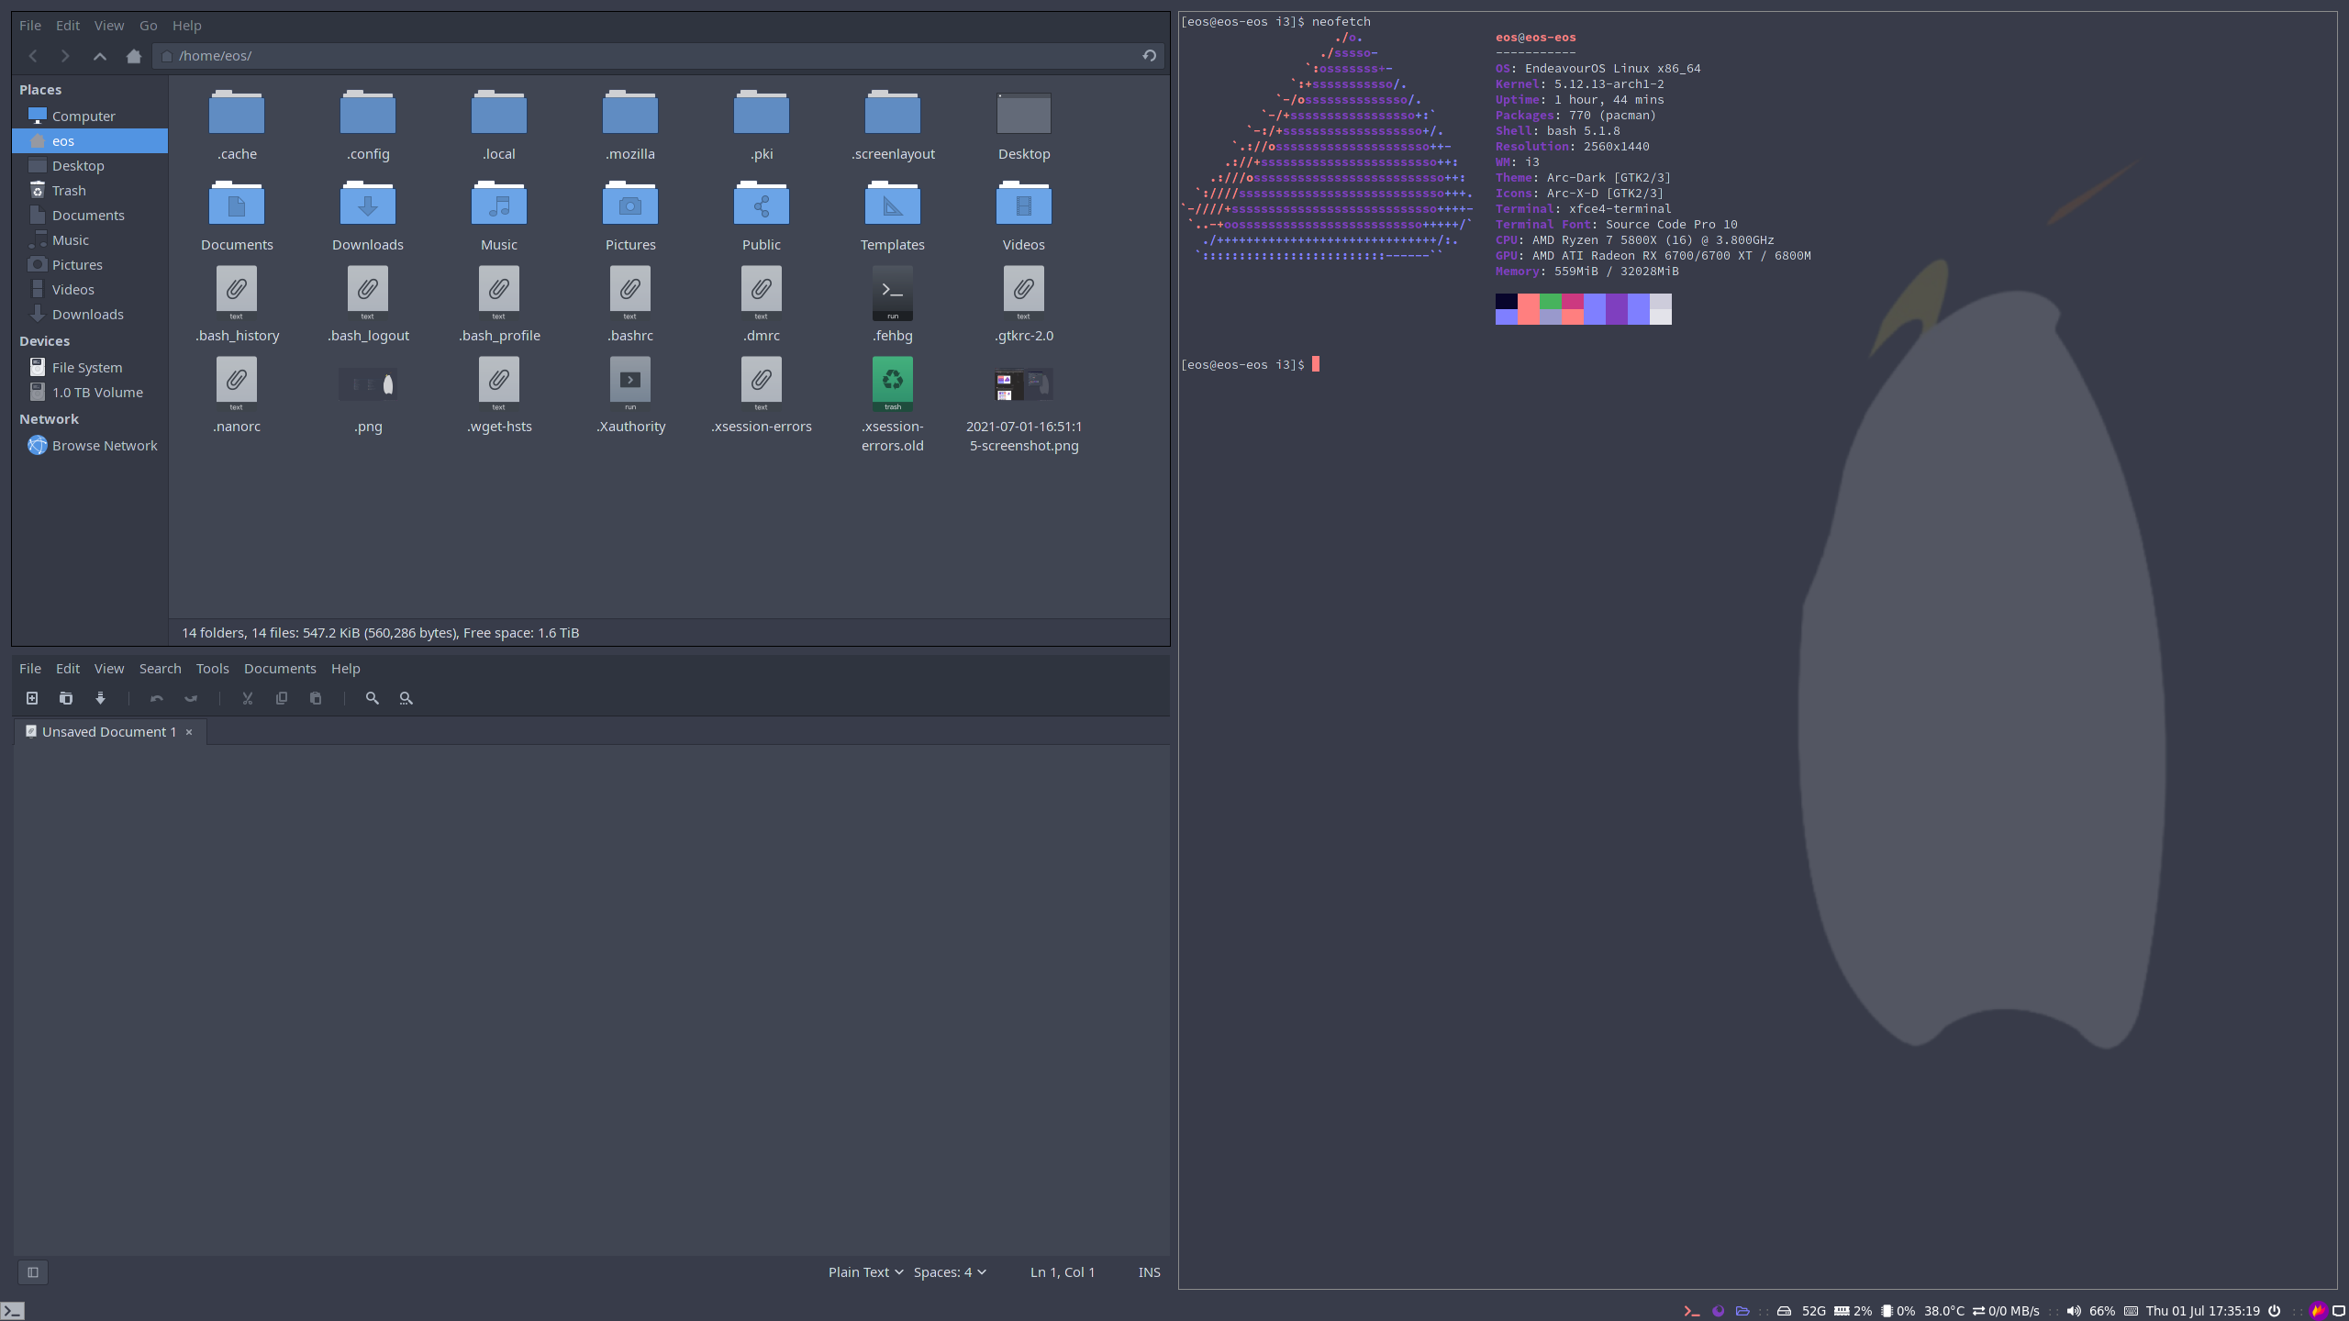Select the .fehbg script file
Screen dimensions: 2349x1321
coord(893,305)
